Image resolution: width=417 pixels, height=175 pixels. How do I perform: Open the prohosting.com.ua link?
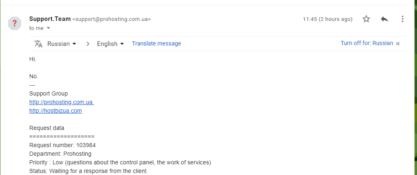(62, 102)
